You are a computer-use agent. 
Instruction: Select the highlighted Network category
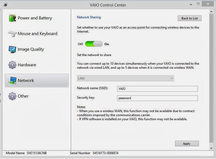click(37, 81)
